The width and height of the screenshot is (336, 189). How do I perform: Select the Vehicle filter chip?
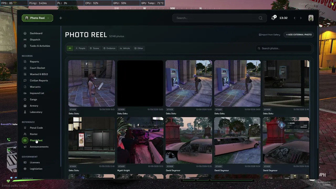tap(125, 48)
